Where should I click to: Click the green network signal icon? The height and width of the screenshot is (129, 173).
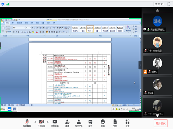coord(8,4)
